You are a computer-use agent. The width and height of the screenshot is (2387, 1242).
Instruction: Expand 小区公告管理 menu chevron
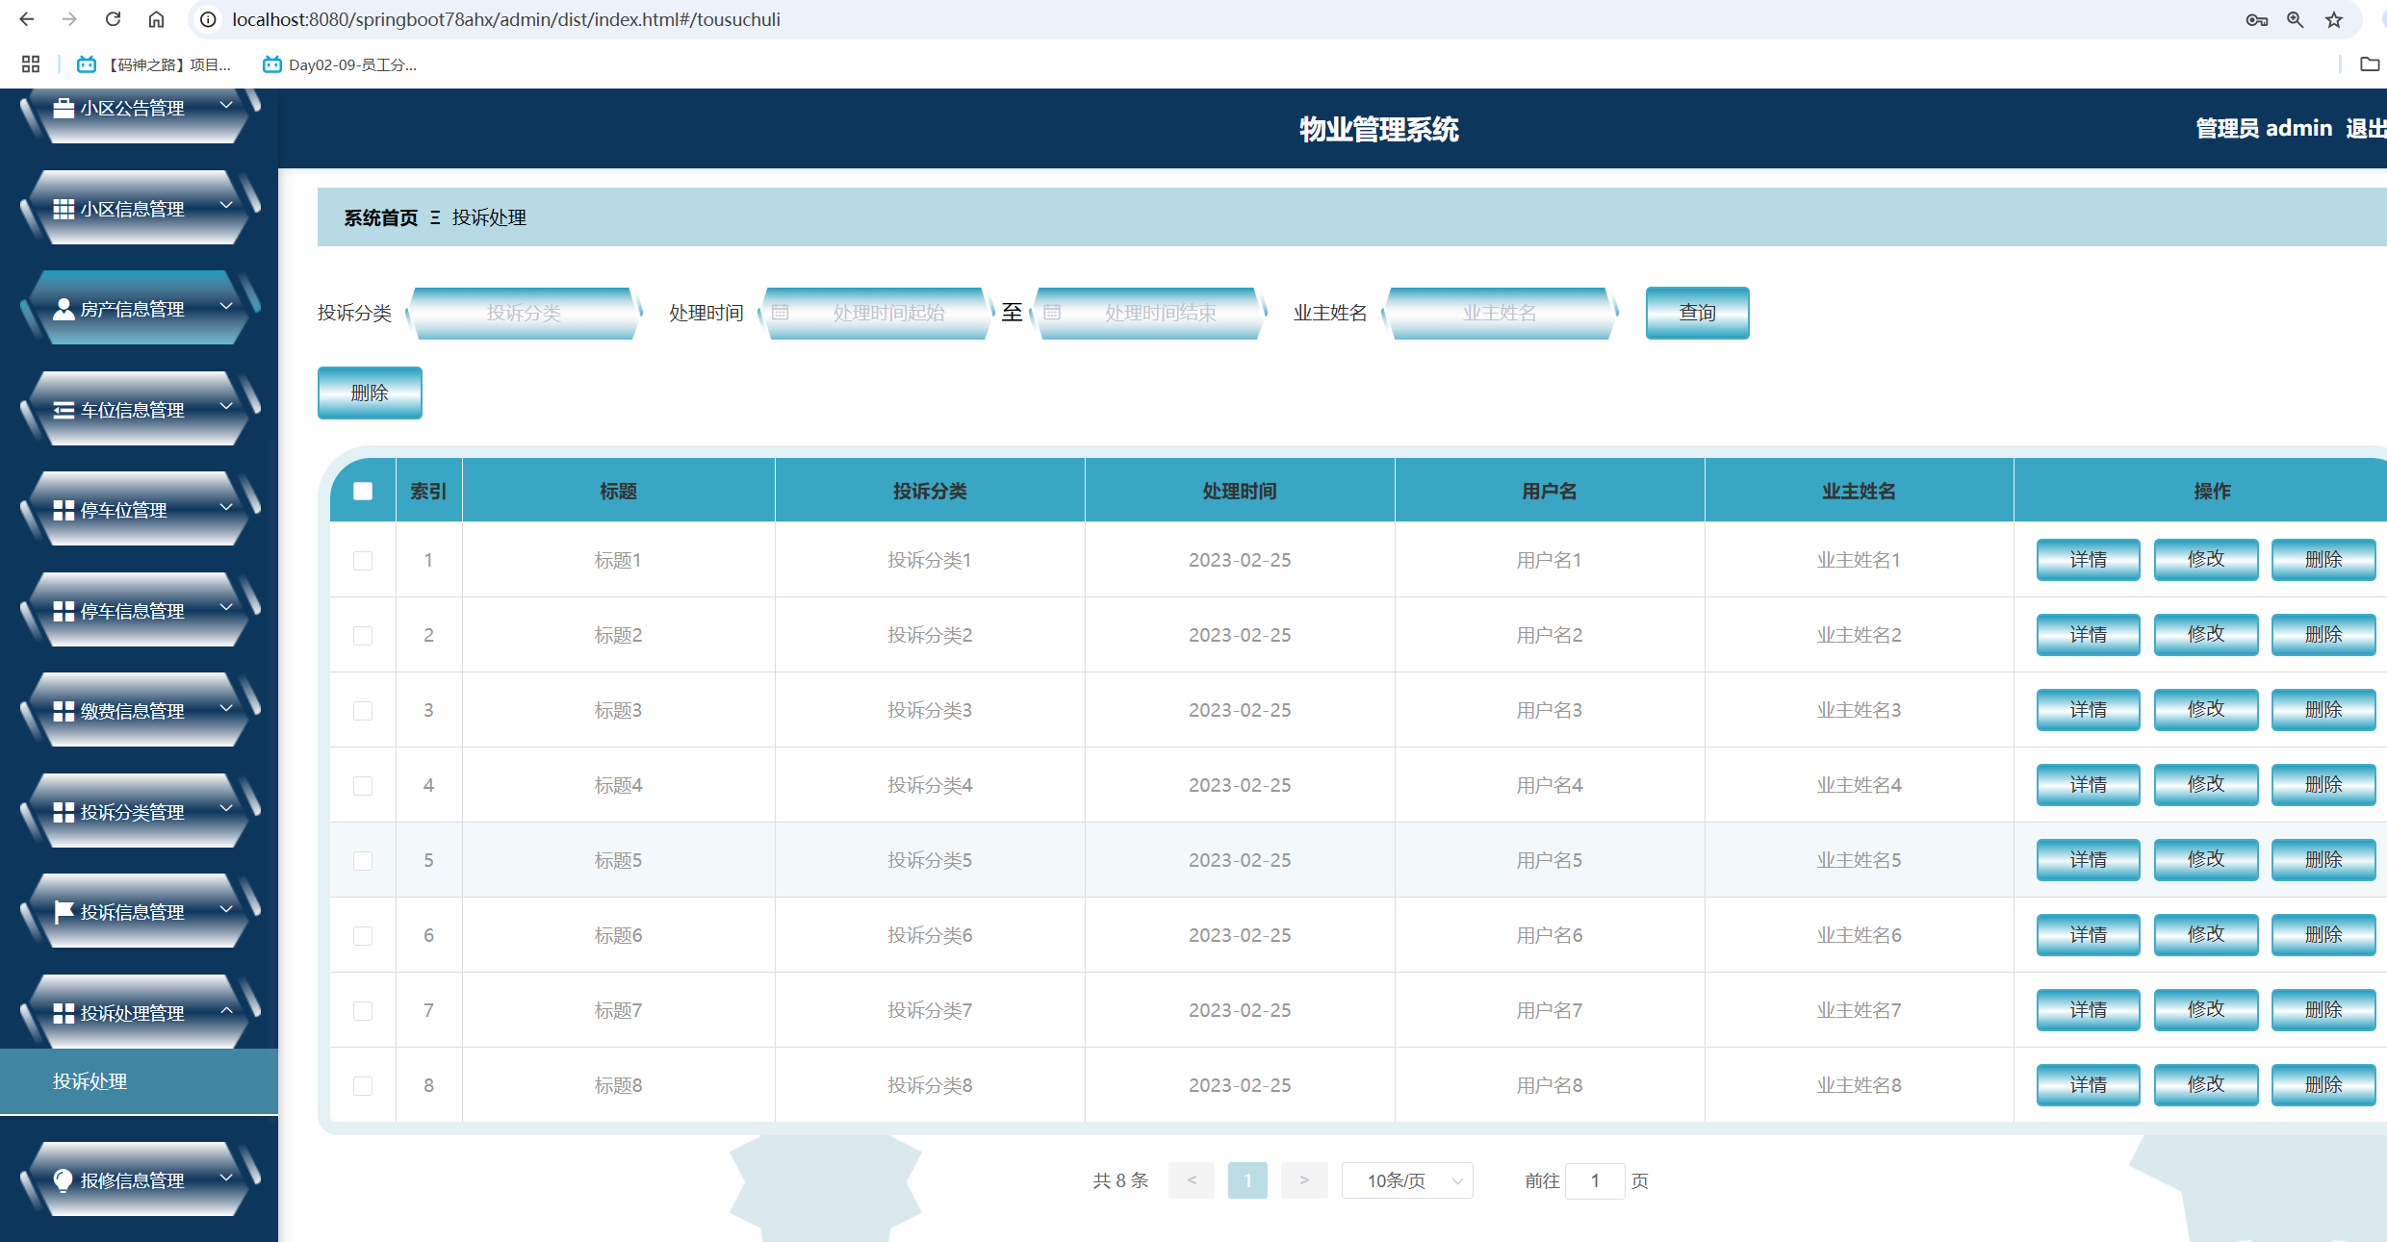(x=227, y=104)
